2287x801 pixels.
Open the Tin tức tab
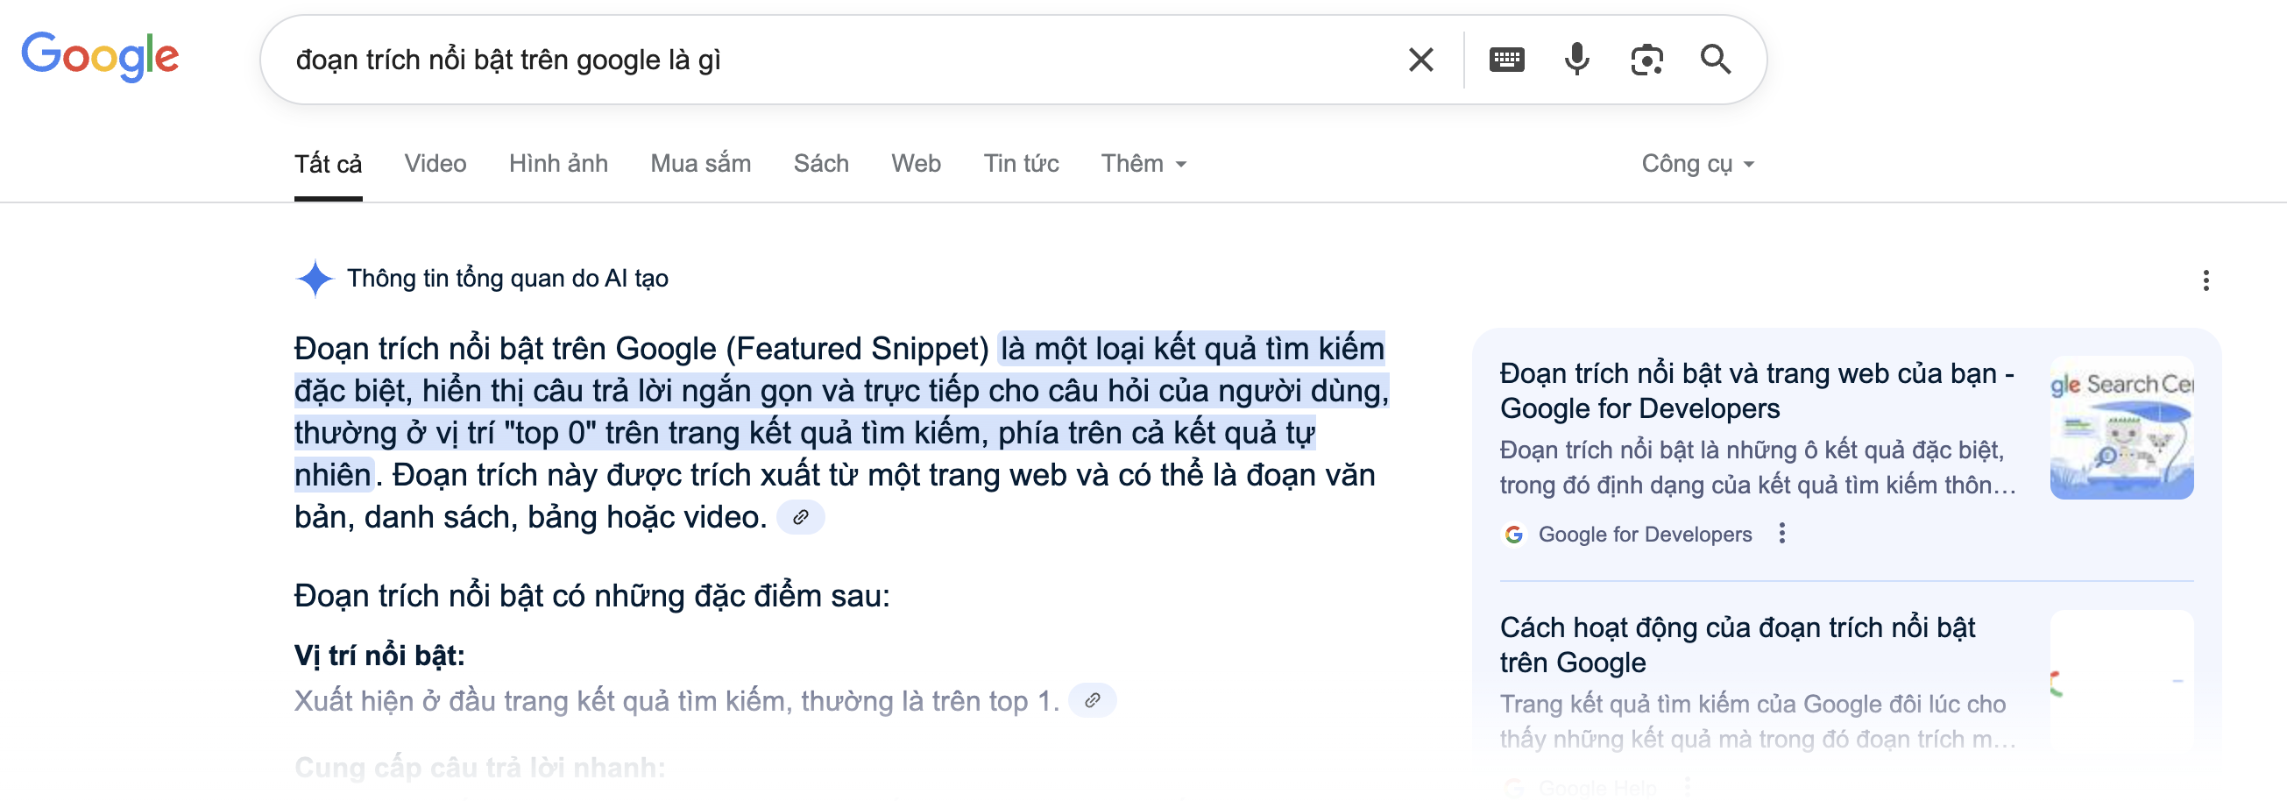pos(1021,163)
